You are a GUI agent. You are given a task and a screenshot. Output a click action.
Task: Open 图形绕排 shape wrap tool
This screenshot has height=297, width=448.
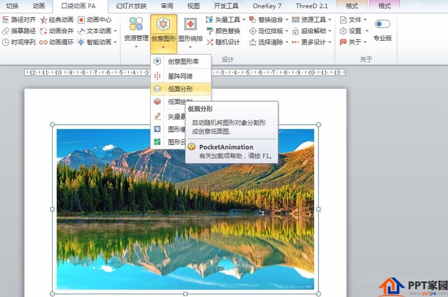pos(190,32)
